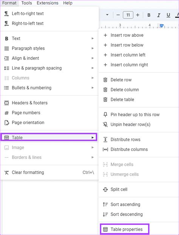
Task: Open the Tools menu
Action: [26, 3]
